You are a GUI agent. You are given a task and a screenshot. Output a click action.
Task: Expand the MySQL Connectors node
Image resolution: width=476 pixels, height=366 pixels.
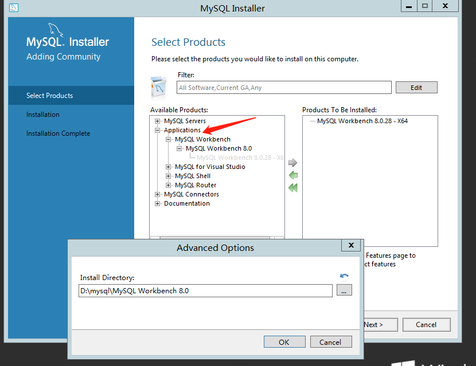(157, 194)
